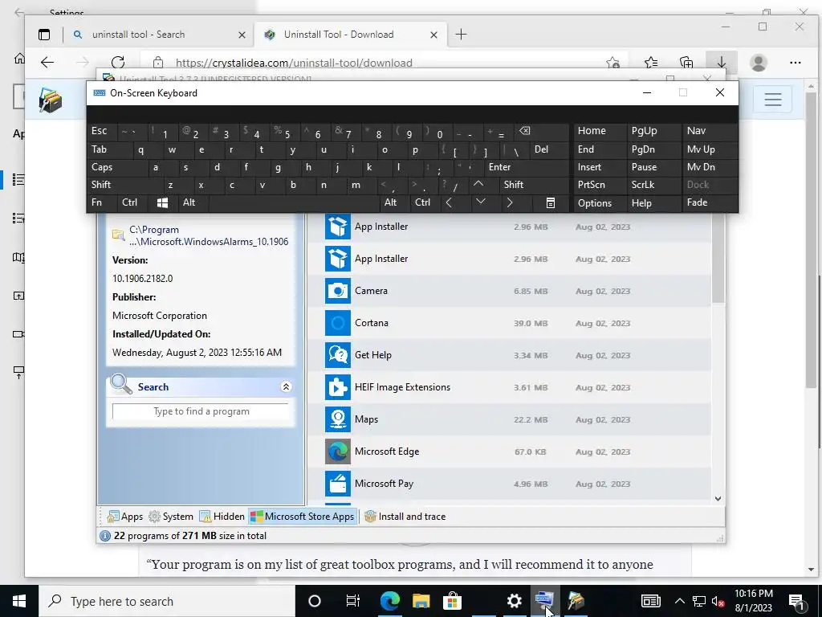Image resolution: width=822 pixels, height=617 pixels.
Task: Select the Microsoft Edge list icon
Action: [338, 452]
